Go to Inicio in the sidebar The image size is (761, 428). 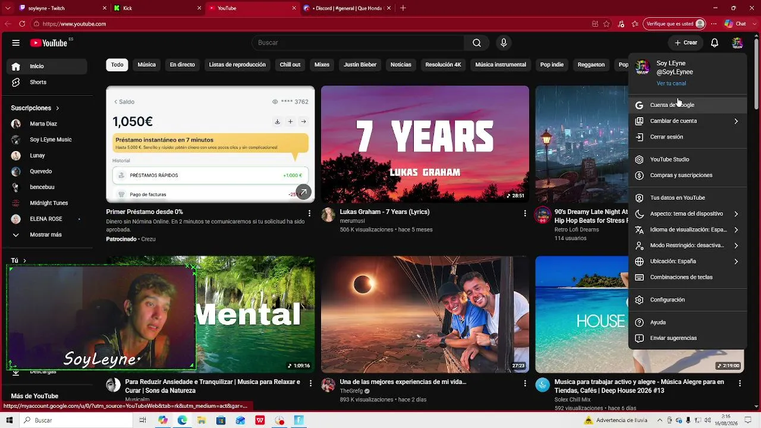48,66
